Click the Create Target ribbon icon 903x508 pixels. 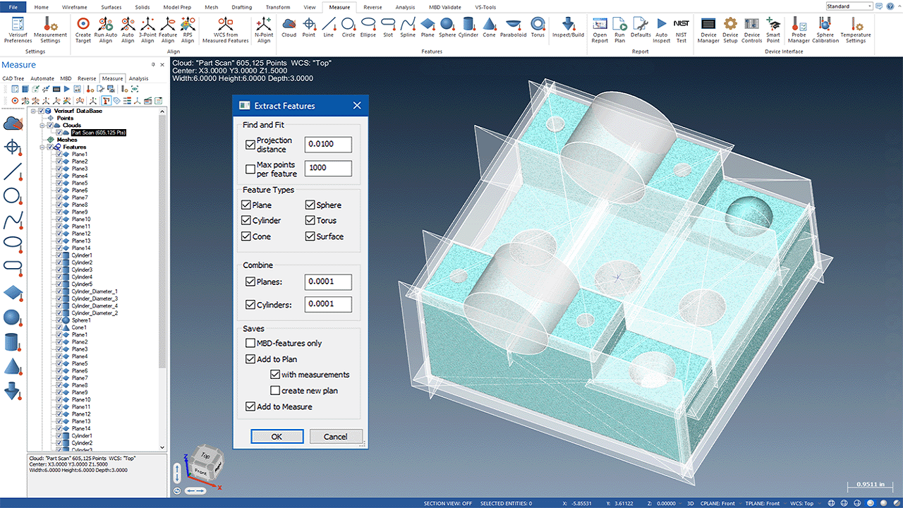[x=83, y=30]
